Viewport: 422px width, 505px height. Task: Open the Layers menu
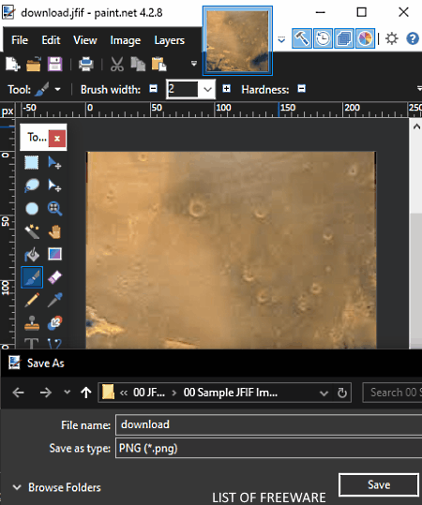[x=169, y=40]
